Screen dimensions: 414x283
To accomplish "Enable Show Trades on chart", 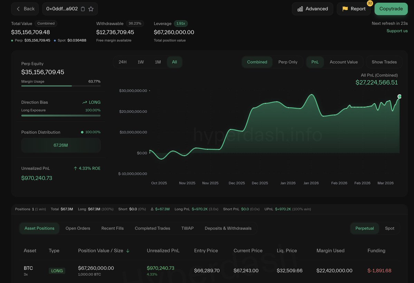I will [384, 62].
